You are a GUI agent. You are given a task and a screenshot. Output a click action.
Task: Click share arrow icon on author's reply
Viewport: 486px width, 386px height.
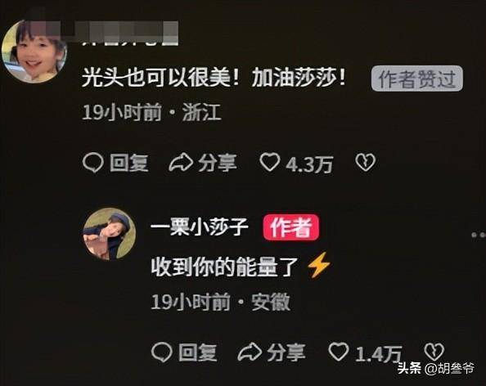[x=250, y=352]
